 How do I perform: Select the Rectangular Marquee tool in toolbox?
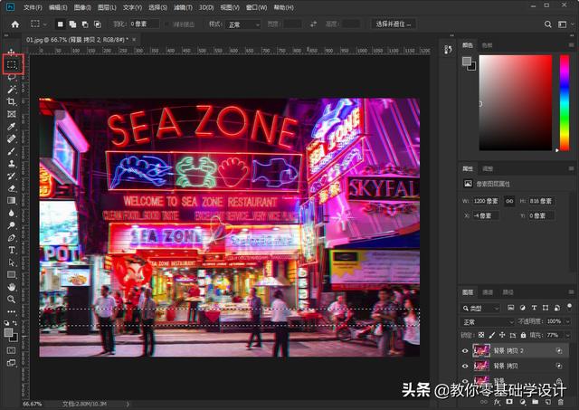point(12,64)
